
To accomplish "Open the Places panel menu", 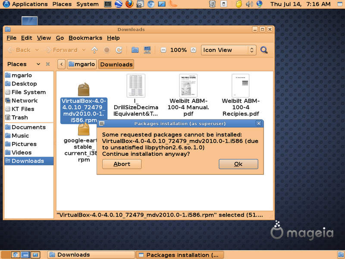I will [62, 4].
